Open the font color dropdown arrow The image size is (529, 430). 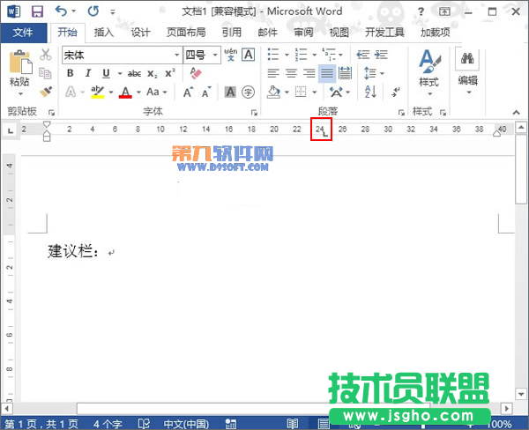[x=138, y=92]
